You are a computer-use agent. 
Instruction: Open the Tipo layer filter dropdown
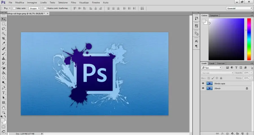[x=211, y=68]
